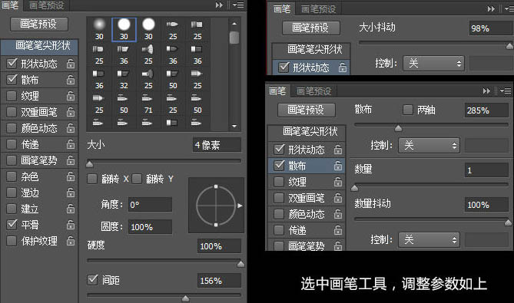Uncheck 散布 in left panel
Viewport: 514px width, 303px height.
pyautogui.click(x=12, y=79)
